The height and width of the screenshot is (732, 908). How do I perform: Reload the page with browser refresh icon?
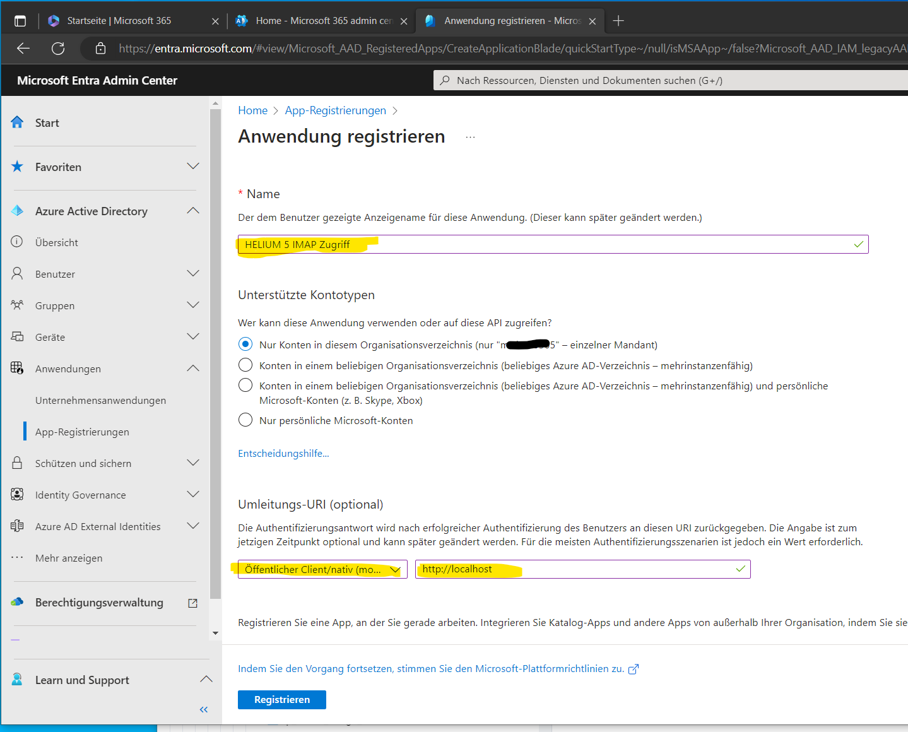point(58,49)
